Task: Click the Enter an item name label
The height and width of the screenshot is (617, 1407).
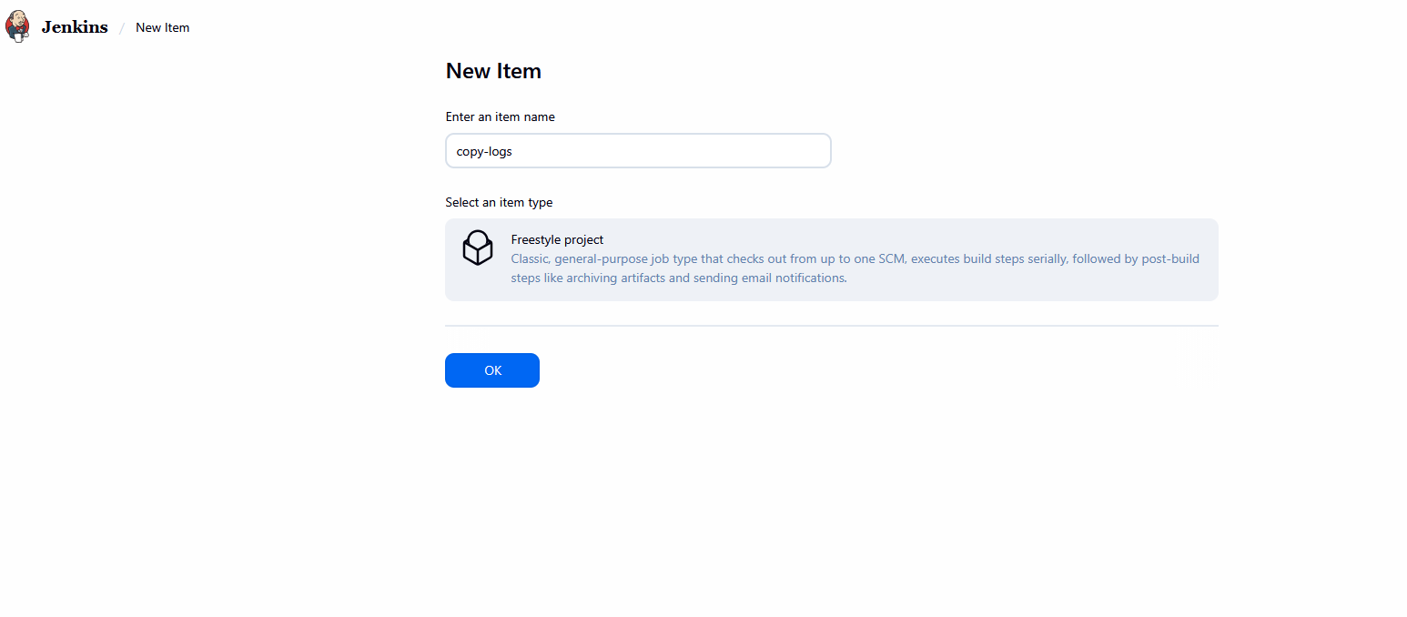Action: 500,116
